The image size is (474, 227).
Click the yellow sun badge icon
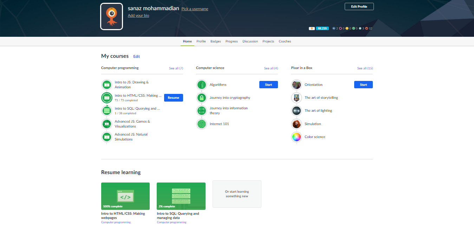[347, 28]
